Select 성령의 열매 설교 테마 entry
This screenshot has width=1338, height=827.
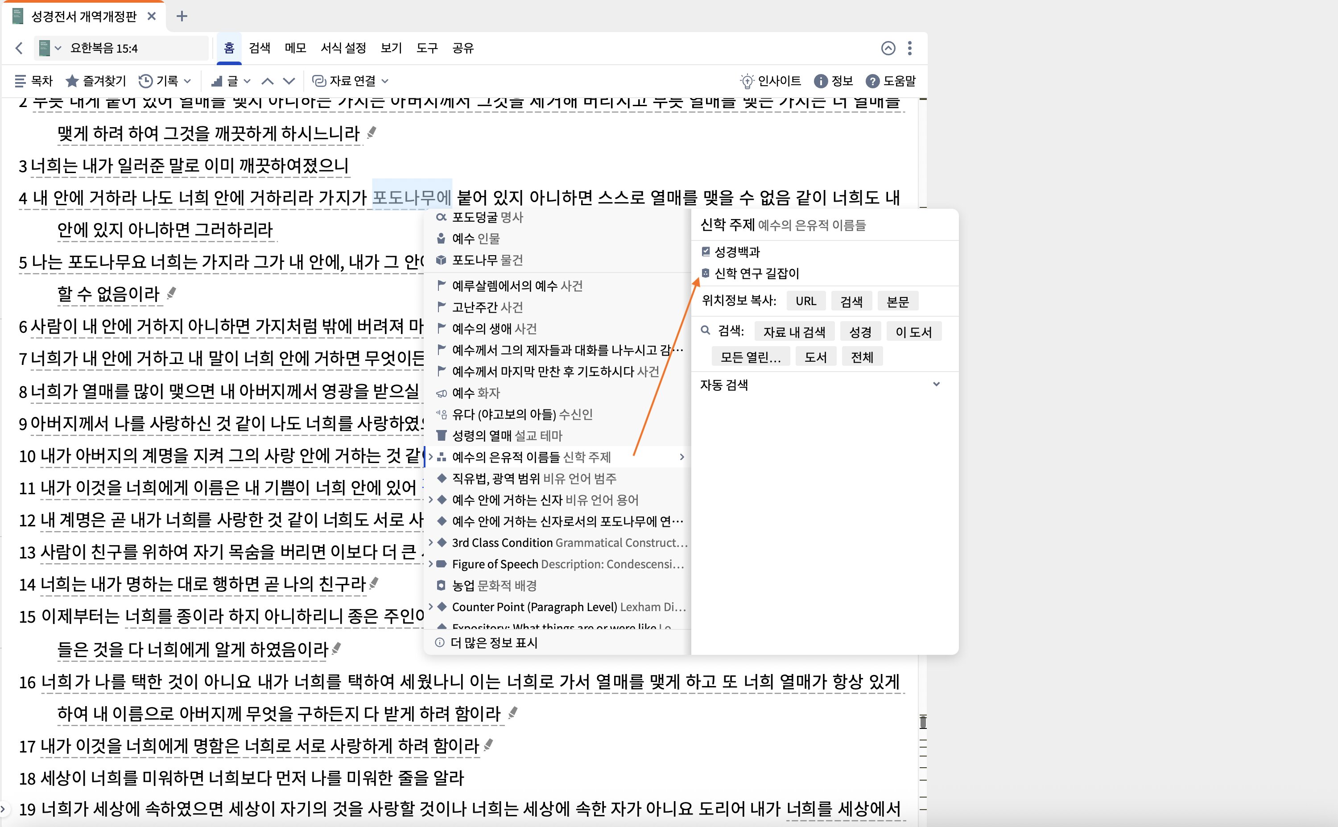pyautogui.click(x=558, y=435)
